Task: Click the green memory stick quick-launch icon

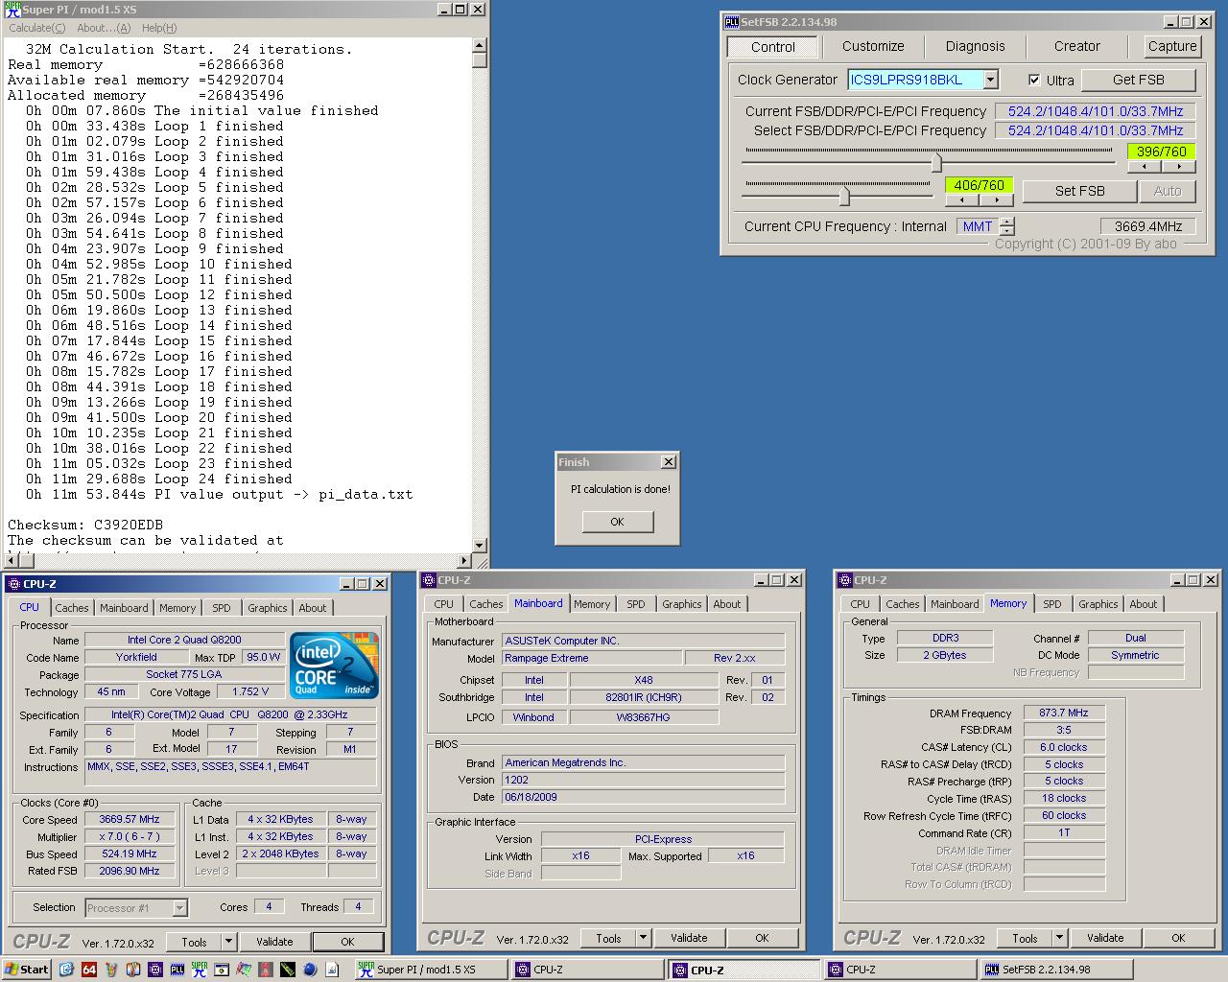Action: click(x=288, y=970)
